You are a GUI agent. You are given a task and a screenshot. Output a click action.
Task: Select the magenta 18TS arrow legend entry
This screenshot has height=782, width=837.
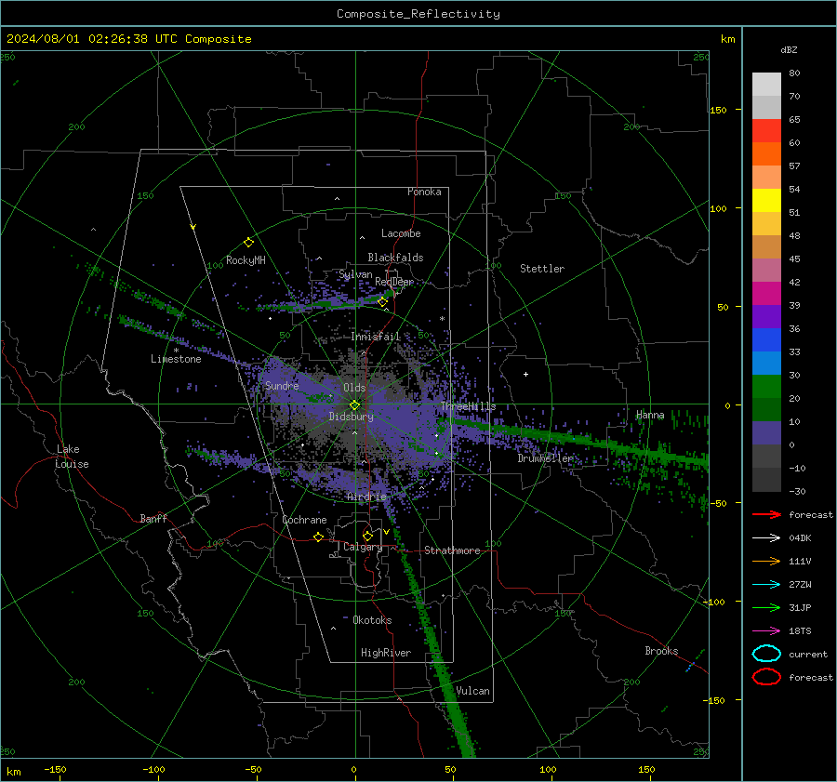[766, 631]
